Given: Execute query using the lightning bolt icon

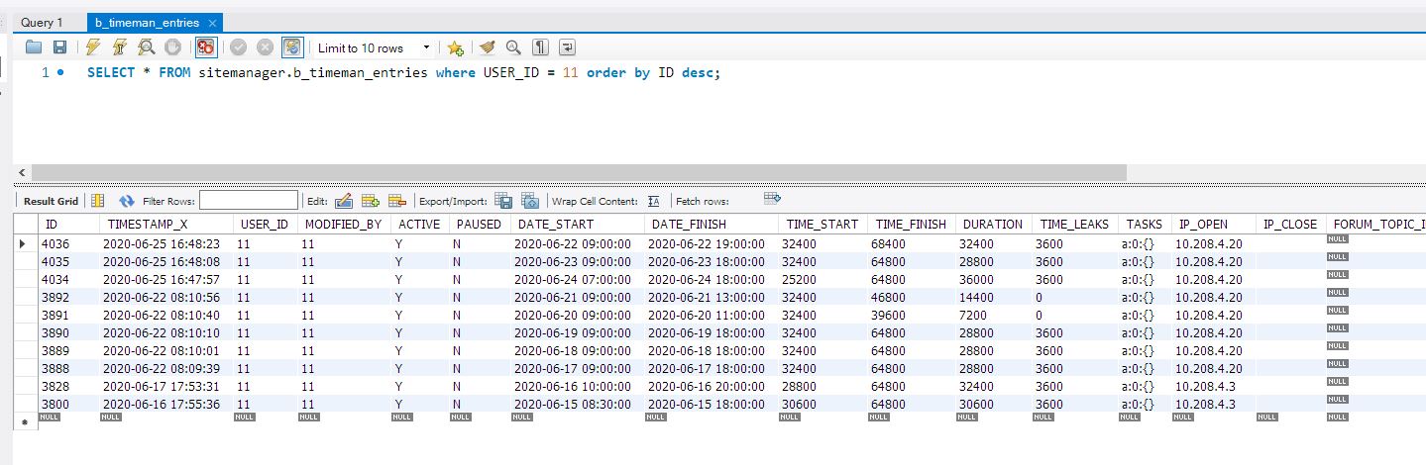Looking at the screenshot, I should coord(93,47).
